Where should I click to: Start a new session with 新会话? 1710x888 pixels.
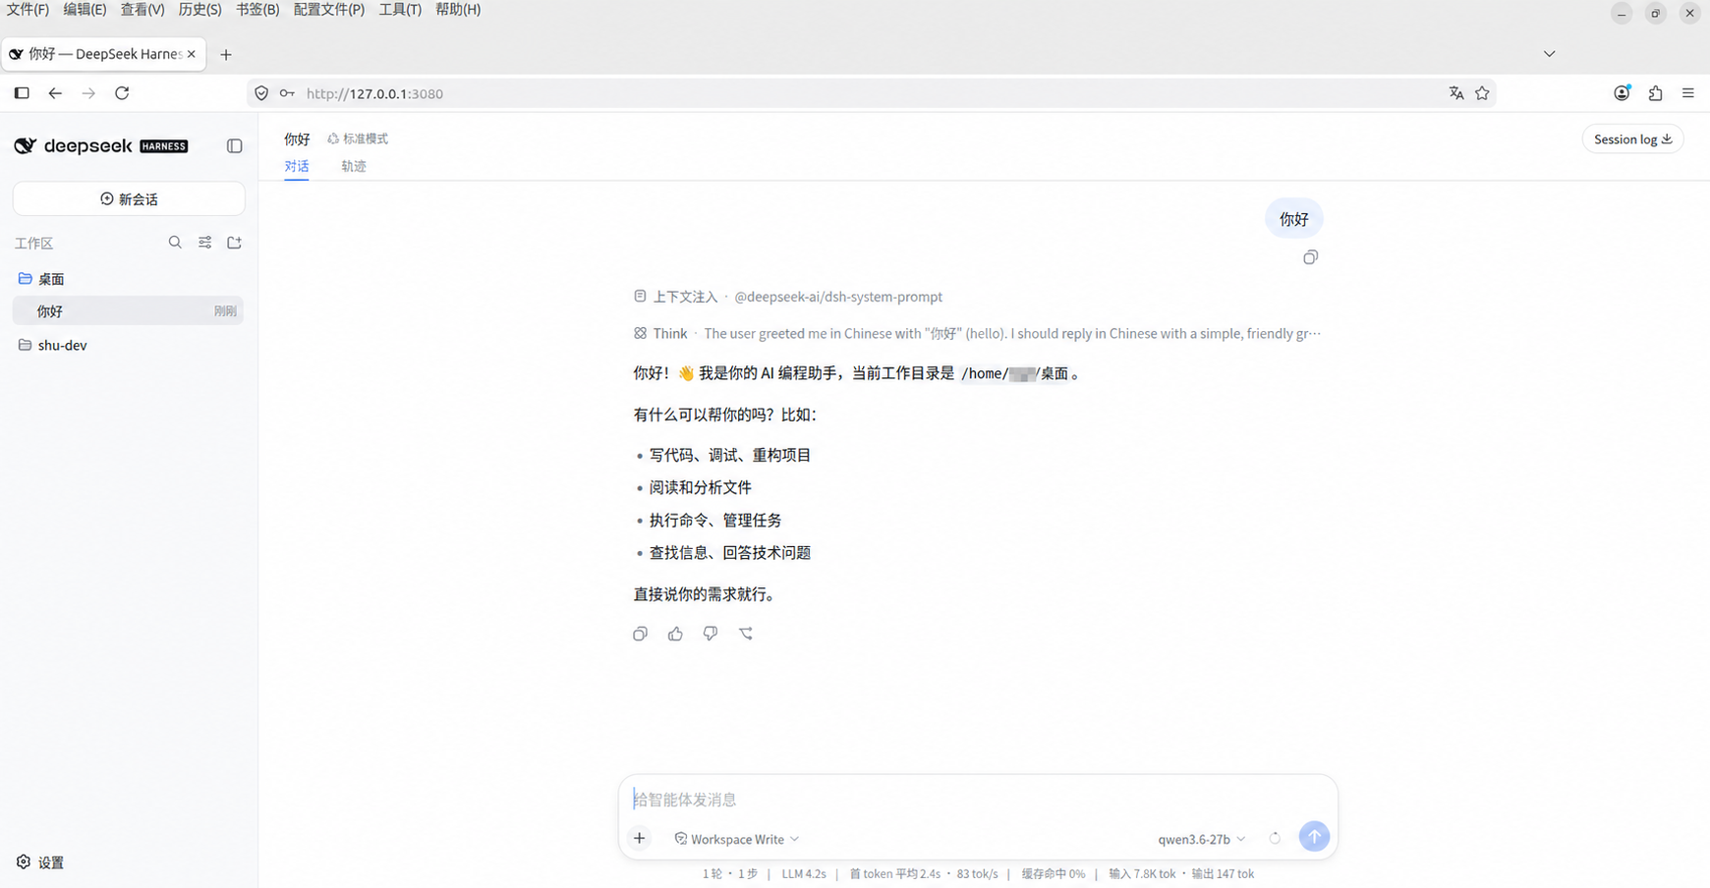tap(129, 199)
